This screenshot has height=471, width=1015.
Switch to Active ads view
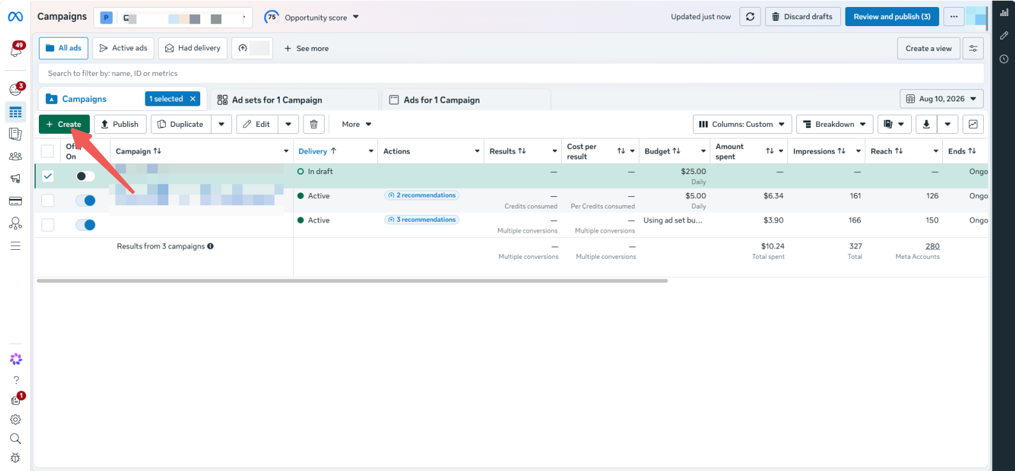[x=123, y=48]
